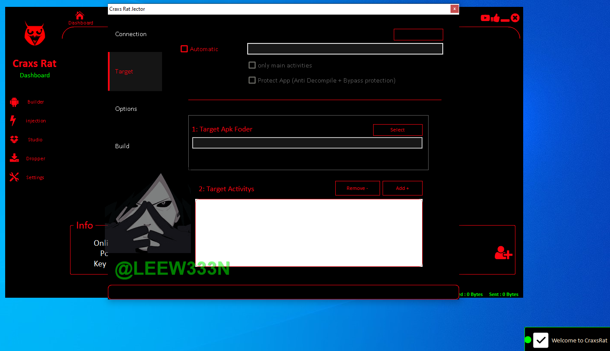
Task: Open the Builder Android icon
Action: (14, 102)
